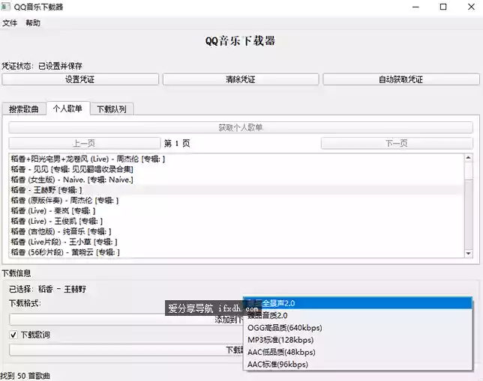The width and height of the screenshot is (483, 381).
Task: Switch to the 个人歌单 tab
Action: pos(67,109)
